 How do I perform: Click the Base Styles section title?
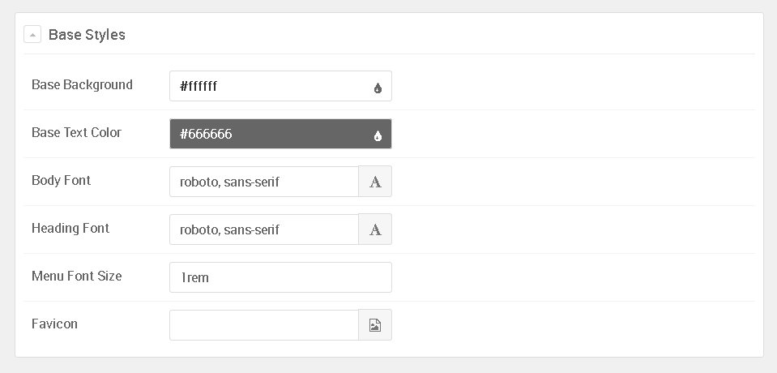pos(87,35)
